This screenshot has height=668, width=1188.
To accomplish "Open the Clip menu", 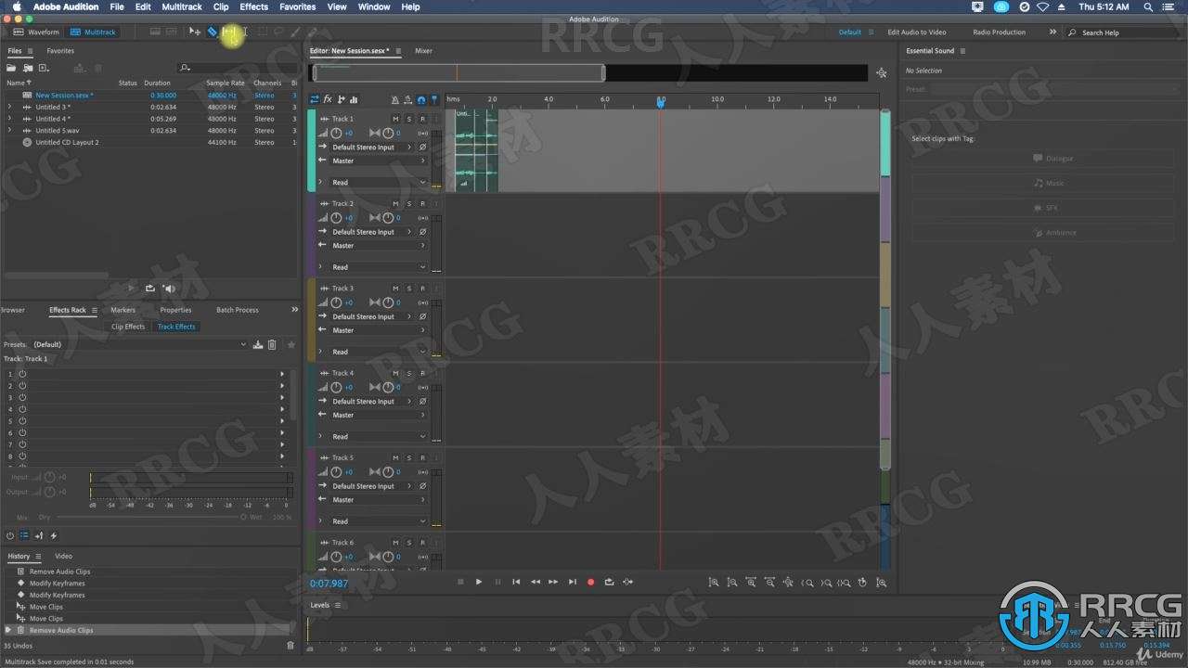I will 221,6.
